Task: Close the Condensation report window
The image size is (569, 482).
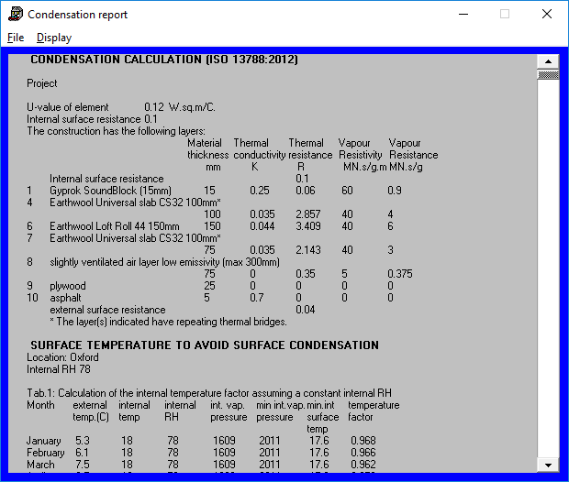Action: 547,14
